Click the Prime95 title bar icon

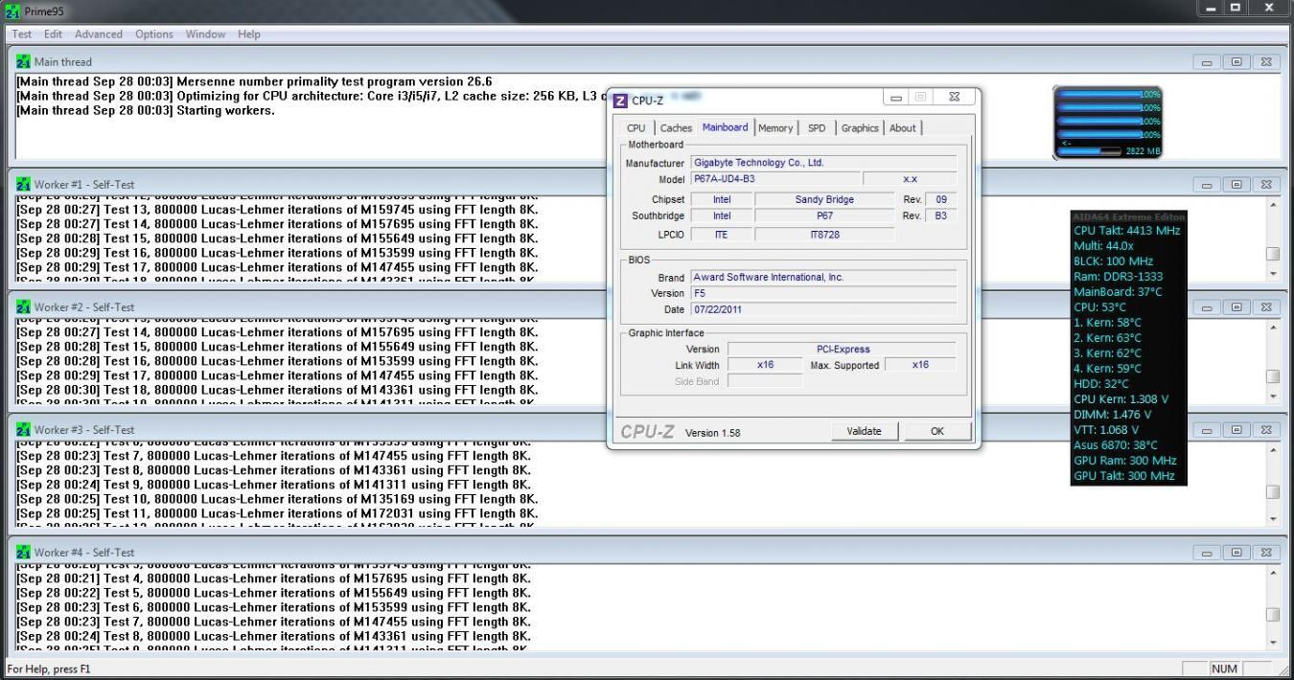tap(13, 11)
